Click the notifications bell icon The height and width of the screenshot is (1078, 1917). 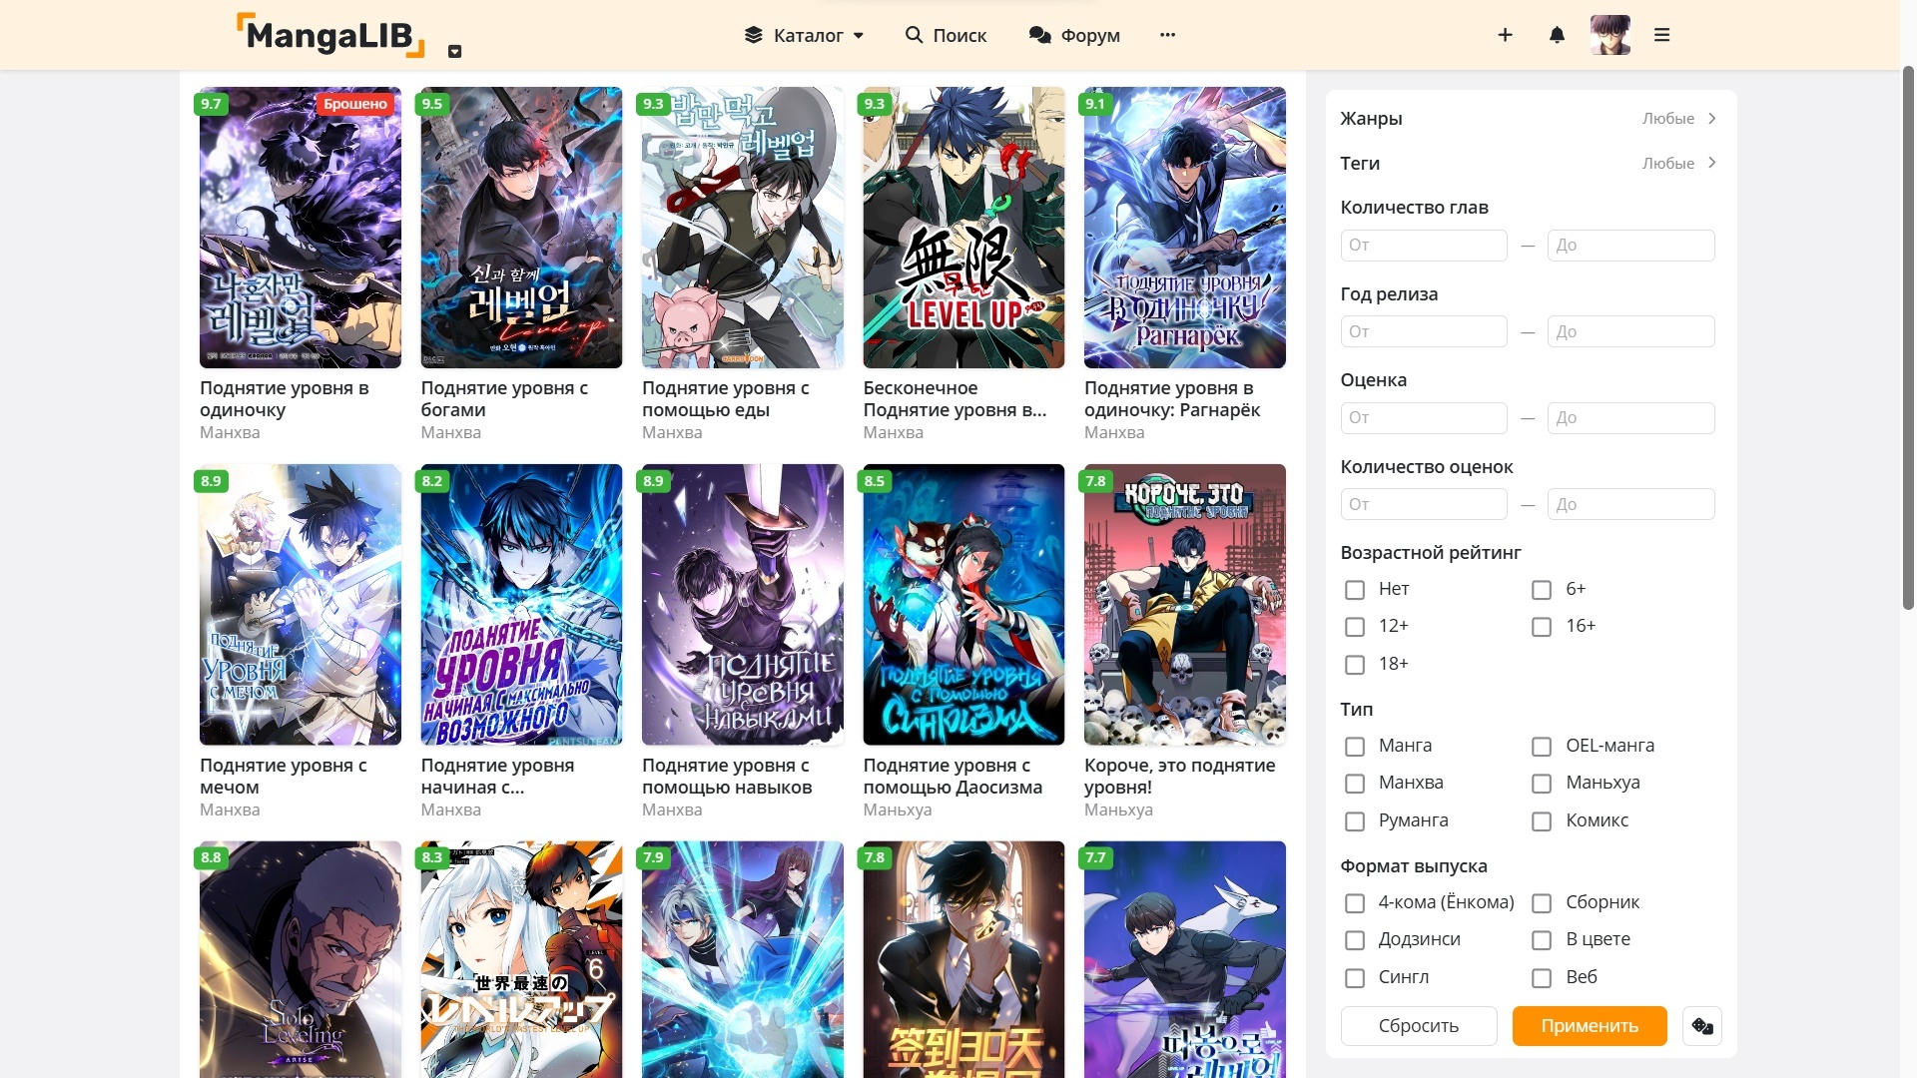pos(1557,35)
